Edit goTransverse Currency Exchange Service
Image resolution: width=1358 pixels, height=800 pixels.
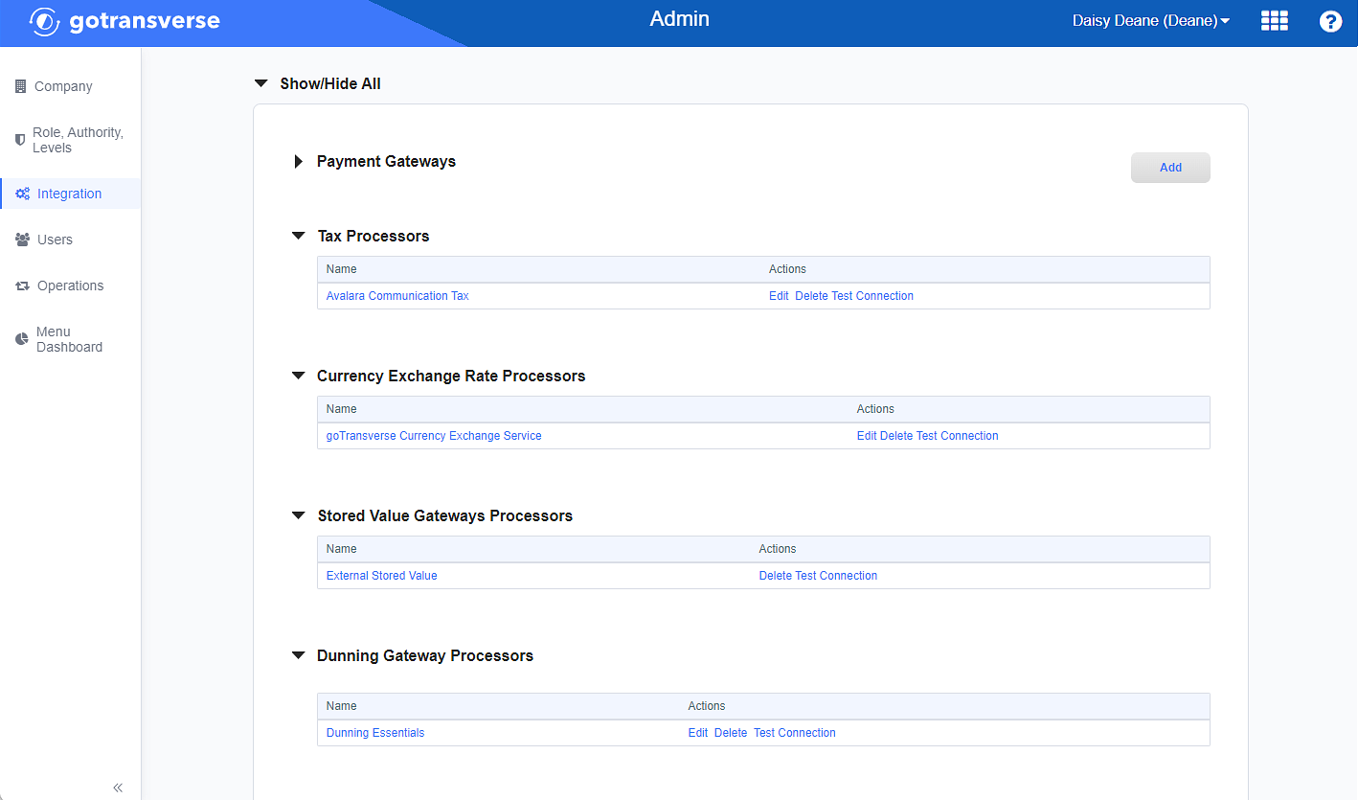pos(867,436)
